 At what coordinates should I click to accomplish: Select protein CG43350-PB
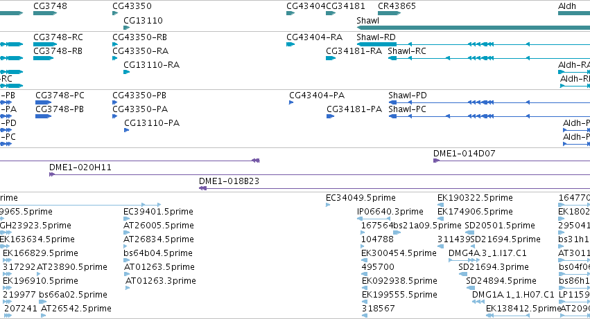click(x=139, y=95)
